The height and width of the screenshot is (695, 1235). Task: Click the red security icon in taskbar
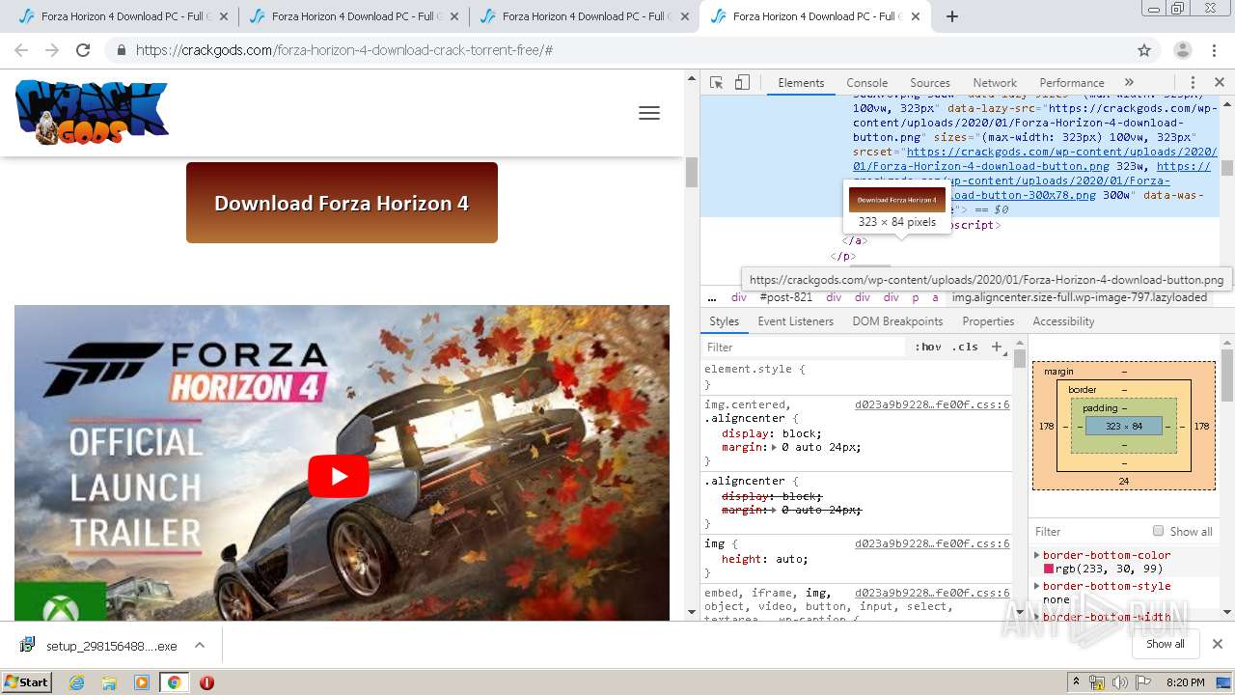click(x=206, y=681)
